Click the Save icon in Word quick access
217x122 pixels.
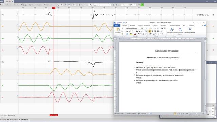[x=118, y=23]
